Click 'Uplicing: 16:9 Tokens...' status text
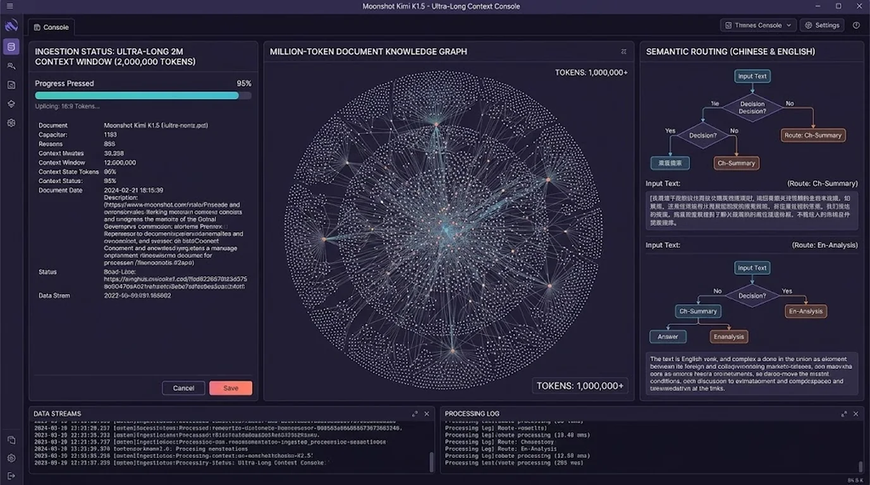This screenshot has width=870, height=485. (x=67, y=106)
